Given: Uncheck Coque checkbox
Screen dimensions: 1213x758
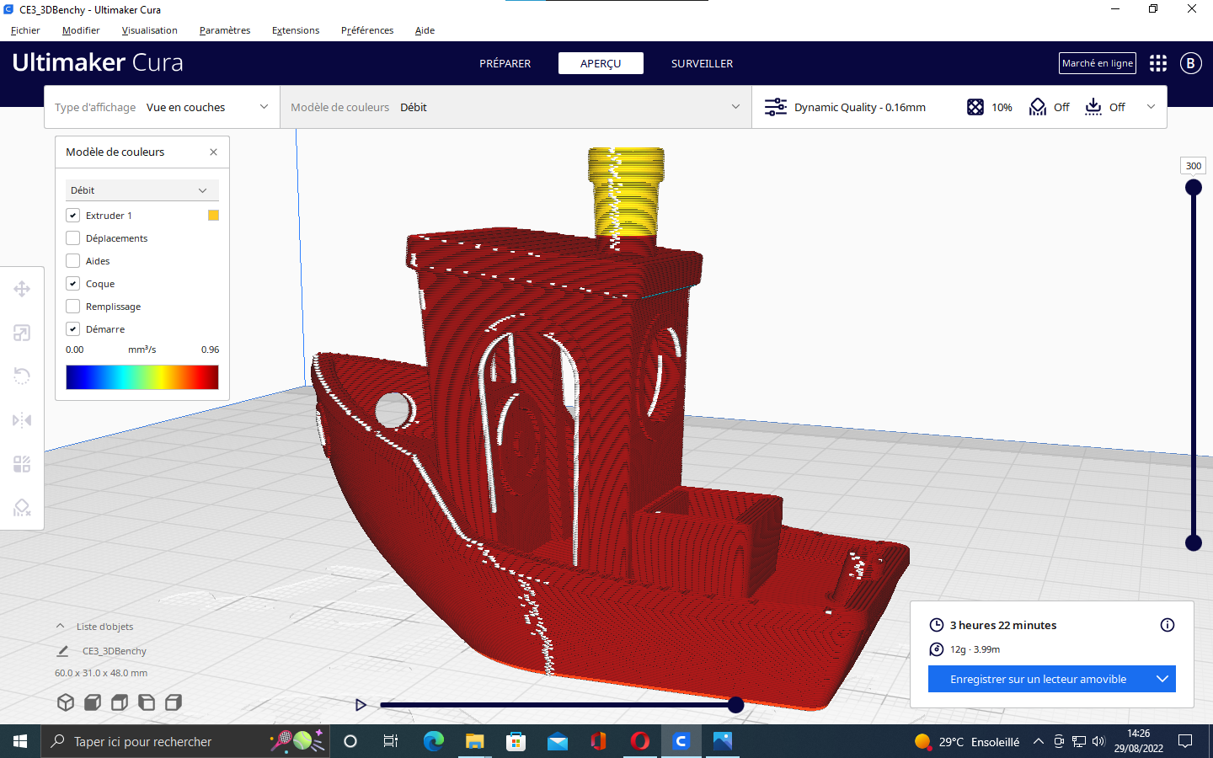Looking at the screenshot, I should (73, 284).
